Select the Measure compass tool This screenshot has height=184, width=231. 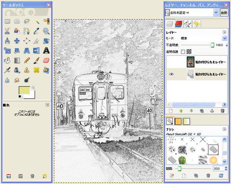tap(7, 41)
